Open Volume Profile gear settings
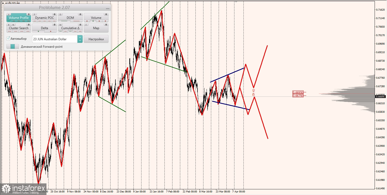 (29, 14)
